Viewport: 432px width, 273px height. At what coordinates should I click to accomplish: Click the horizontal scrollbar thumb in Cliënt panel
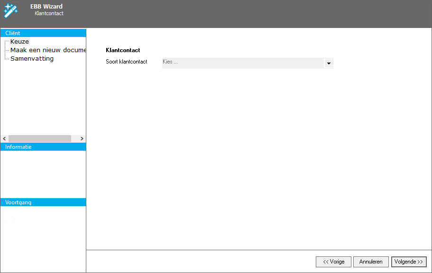click(x=39, y=138)
